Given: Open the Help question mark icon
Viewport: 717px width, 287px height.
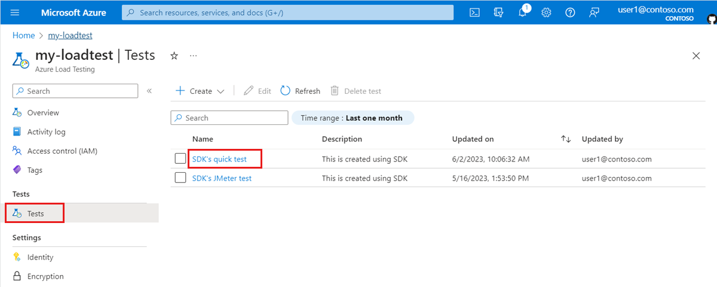Looking at the screenshot, I should click(x=570, y=13).
